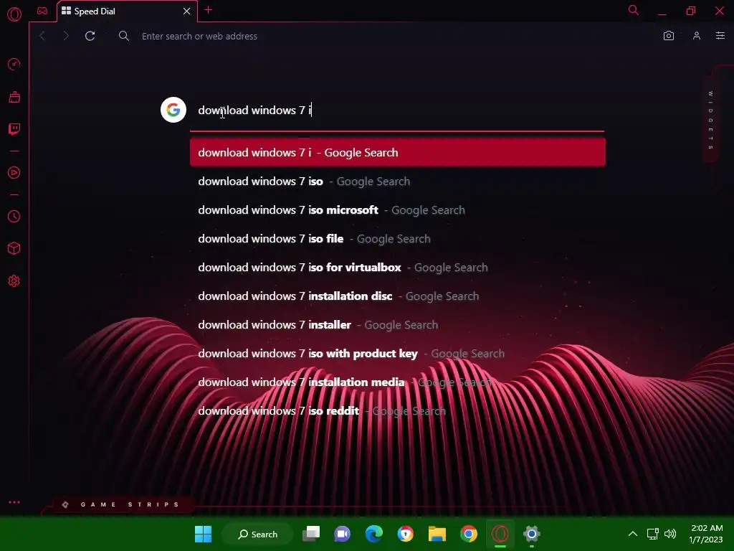Go back with the back arrow
This screenshot has width=734, height=551.
tap(42, 36)
